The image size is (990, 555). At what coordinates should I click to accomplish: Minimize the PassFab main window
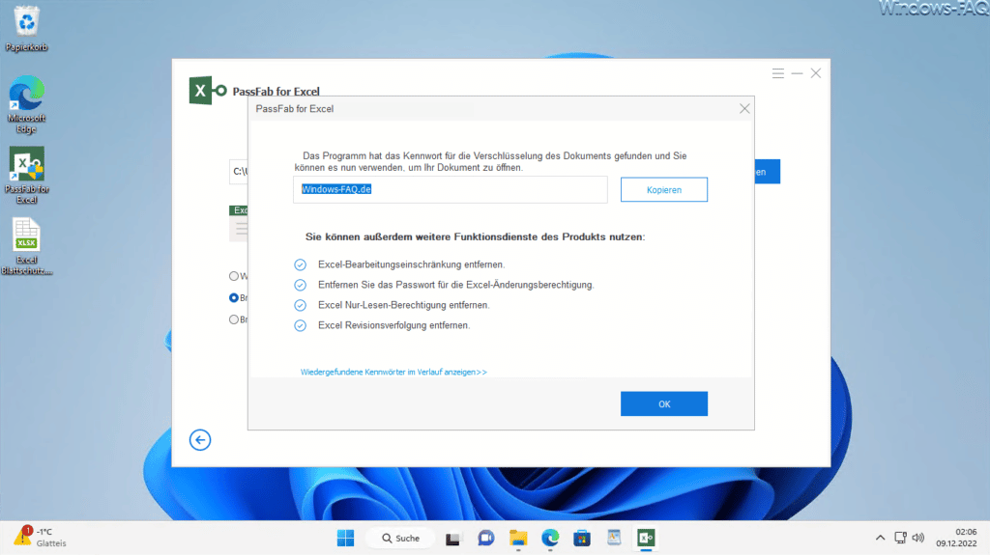pyautogui.click(x=797, y=73)
